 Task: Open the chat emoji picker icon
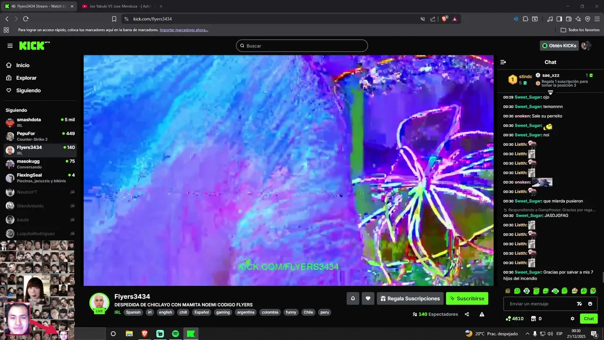[590, 304]
